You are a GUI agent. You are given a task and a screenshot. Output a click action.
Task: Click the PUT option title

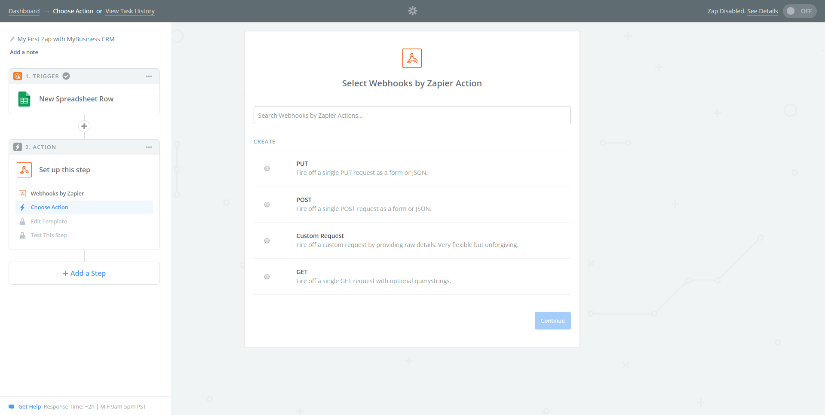302,164
